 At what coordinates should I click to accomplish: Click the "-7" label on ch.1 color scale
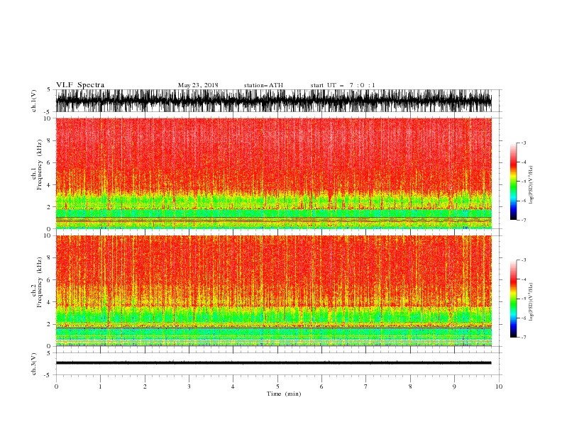(x=523, y=220)
